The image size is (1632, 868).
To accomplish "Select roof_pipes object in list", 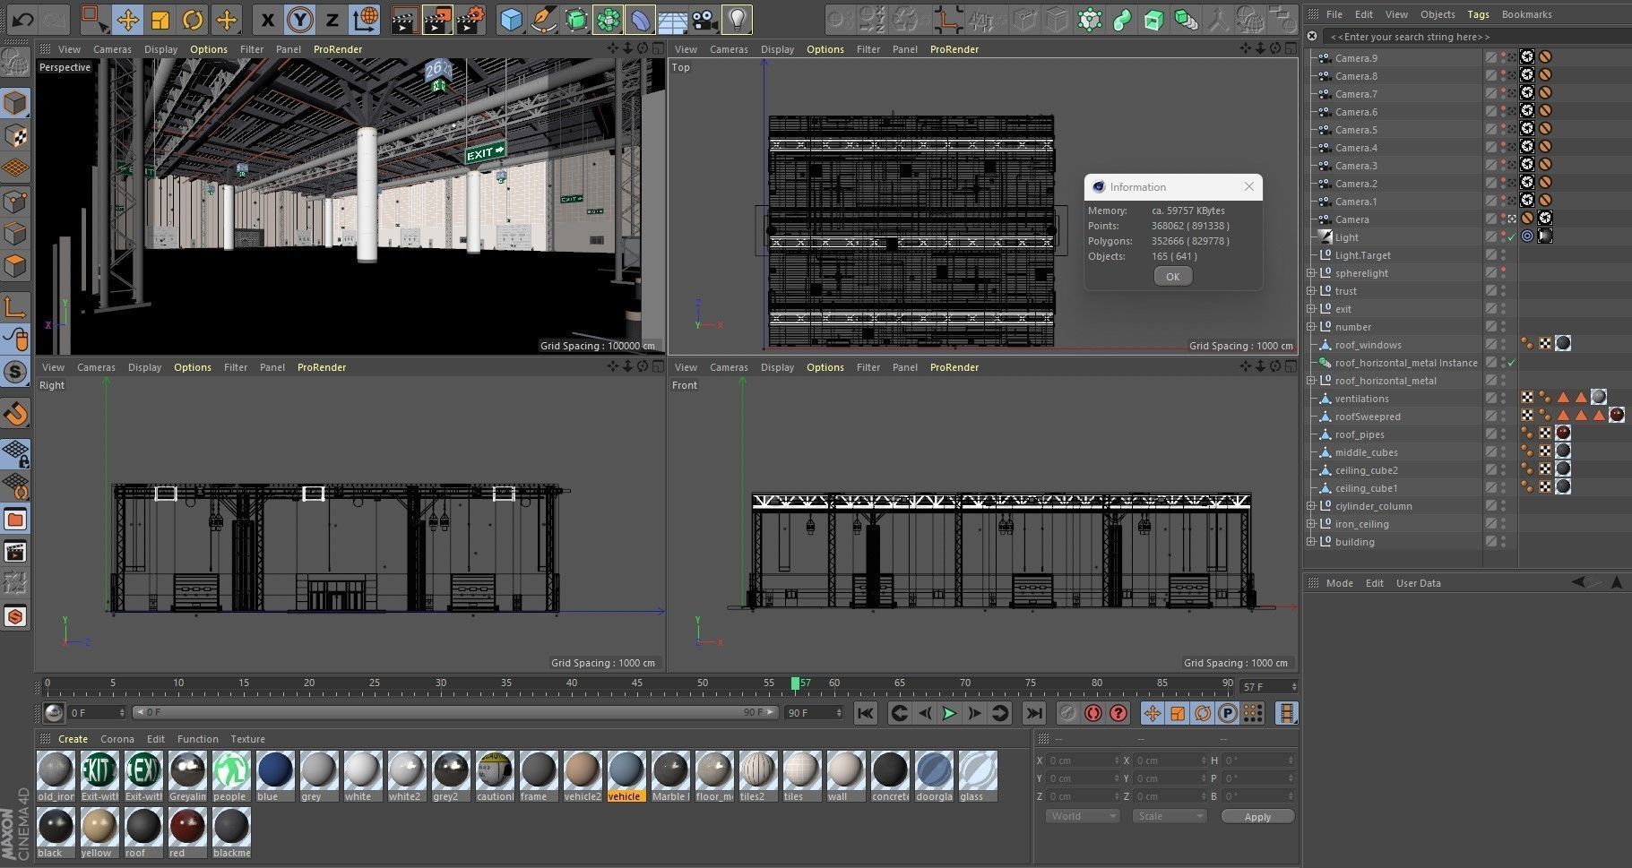I will coord(1360,434).
